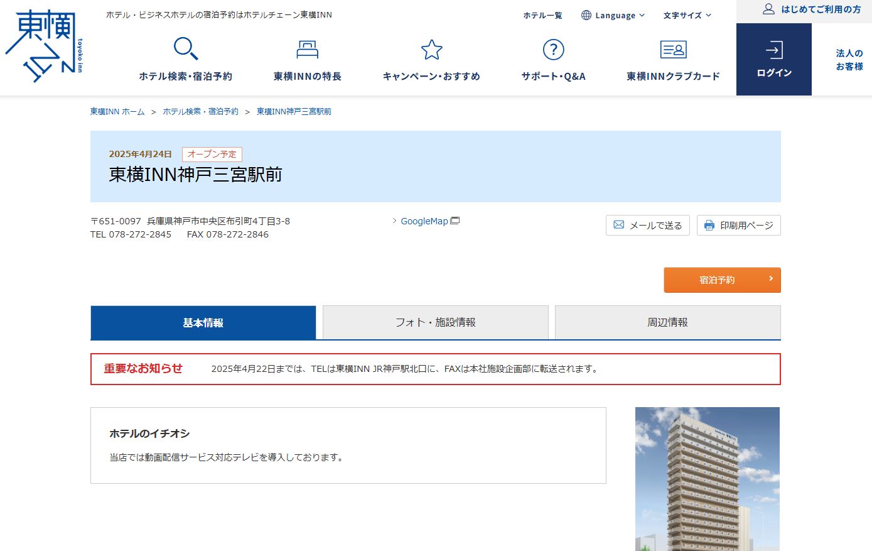The image size is (872, 551).
Task: Click the magnifier icon for hotel search
Action: click(x=186, y=49)
